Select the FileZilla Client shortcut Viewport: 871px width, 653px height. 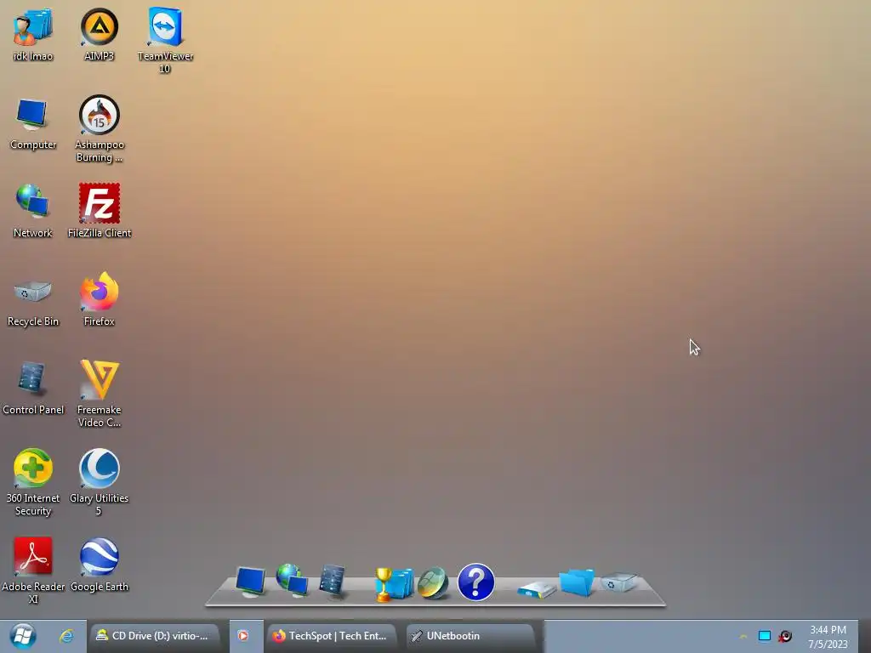tap(99, 212)
